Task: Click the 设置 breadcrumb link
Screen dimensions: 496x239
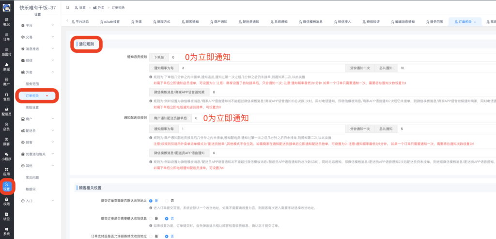Action: coord(80,8)
